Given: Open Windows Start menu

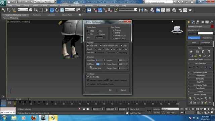Looking at the screenshot, I should (4, 118).
